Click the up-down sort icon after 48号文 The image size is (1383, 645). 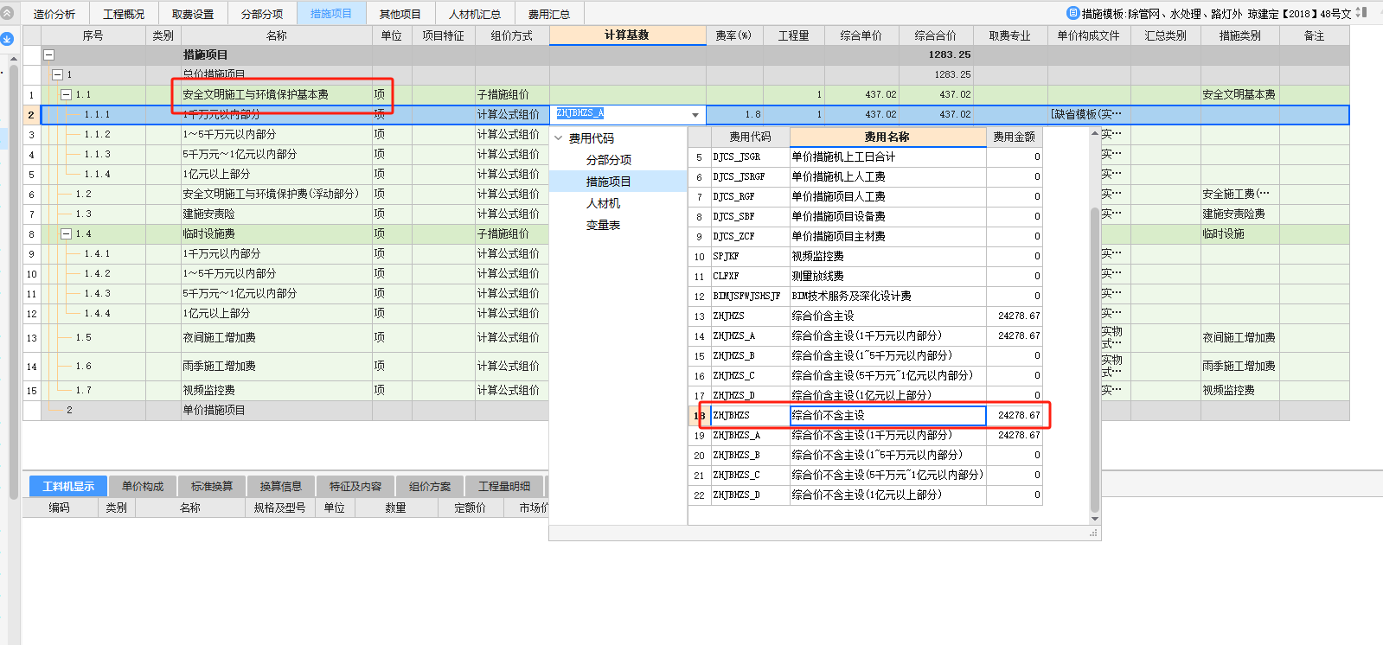[1361, 13]
